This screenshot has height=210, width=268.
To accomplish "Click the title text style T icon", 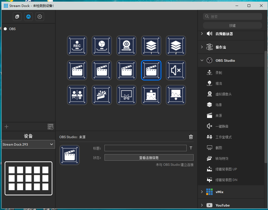I will 191,148.
